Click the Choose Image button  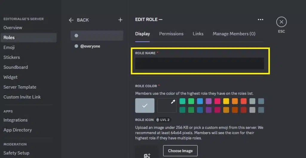pyautogui.click(x=180, y=151)
